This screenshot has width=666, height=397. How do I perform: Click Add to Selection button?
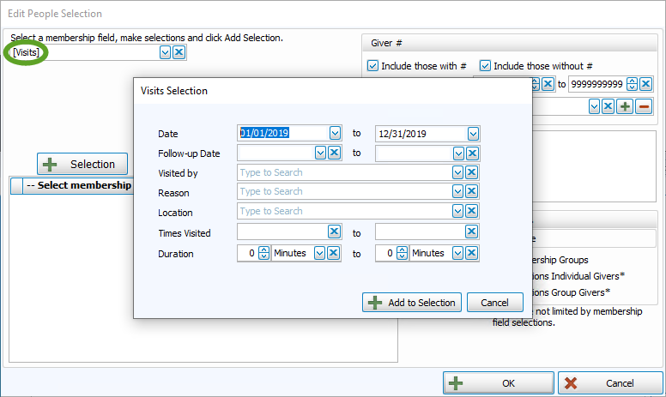(x=413, y=303)
